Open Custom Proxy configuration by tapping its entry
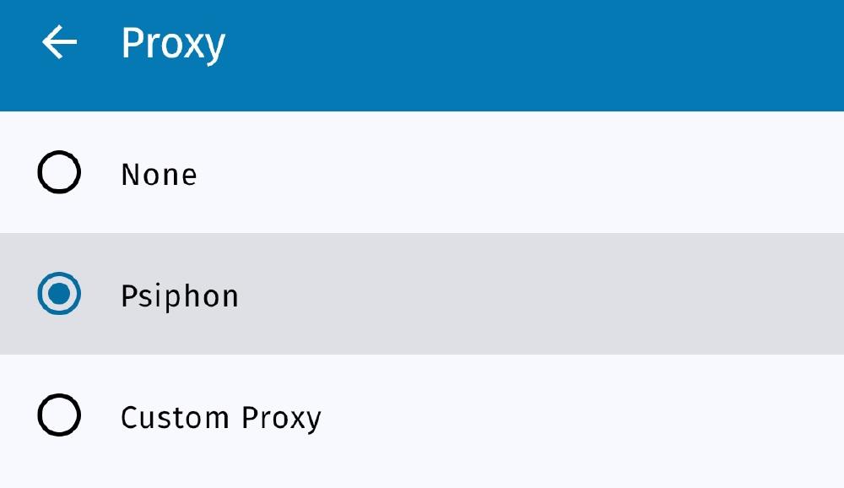This screenshot has width=844, height=488. pos(338,415)
